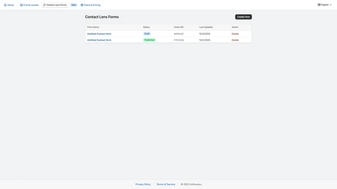Image resolution: width=337 pixels, height=189 pixels.
Task: Click the Home house icon
Action: pos(5,5)
